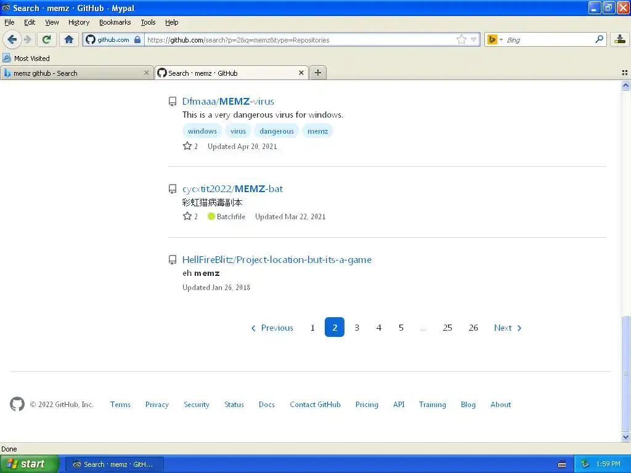Click the current page 2 button
This screenshot has width=631, height=473.
(x=335, y=328)
